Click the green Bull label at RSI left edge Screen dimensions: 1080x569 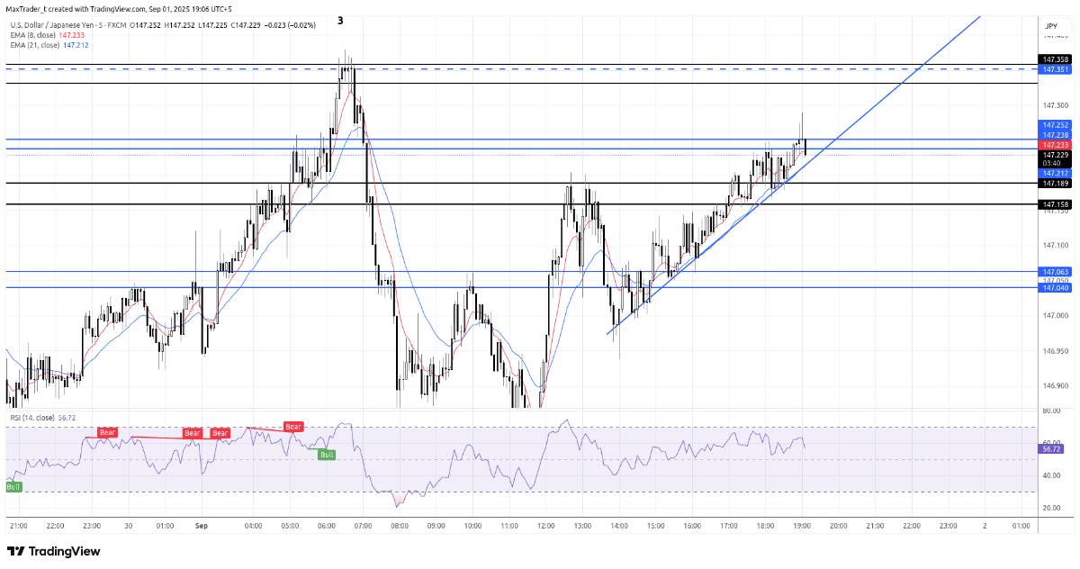tap(13, 487)
